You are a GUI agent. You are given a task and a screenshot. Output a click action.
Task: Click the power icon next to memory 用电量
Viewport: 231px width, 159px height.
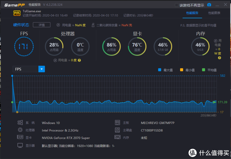click(215, 41)
